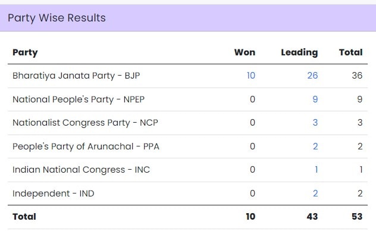376x231 pixels.
Task: Click National People's Party - NPEP name
Action: [x=79, y=99]
